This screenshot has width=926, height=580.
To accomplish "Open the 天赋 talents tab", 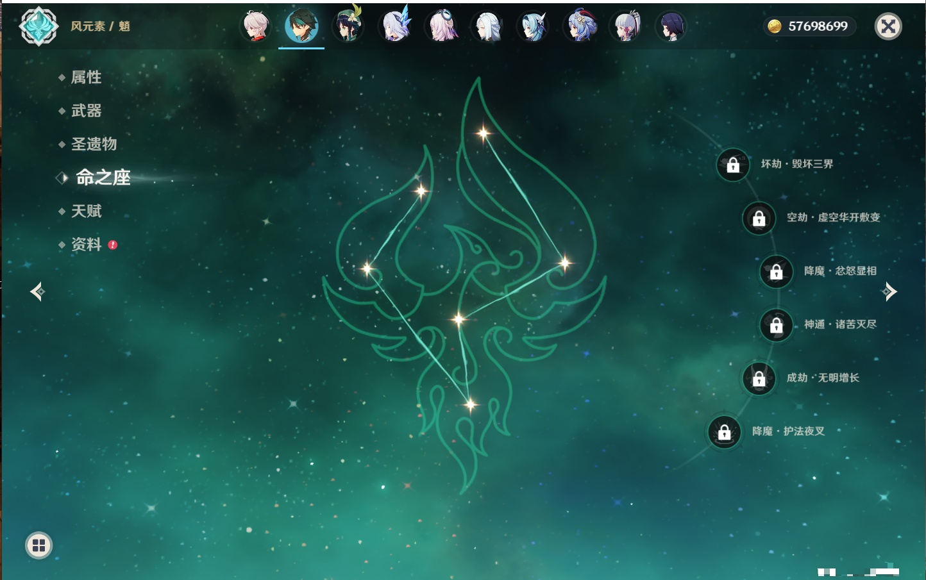I will [x=86, y=211].
